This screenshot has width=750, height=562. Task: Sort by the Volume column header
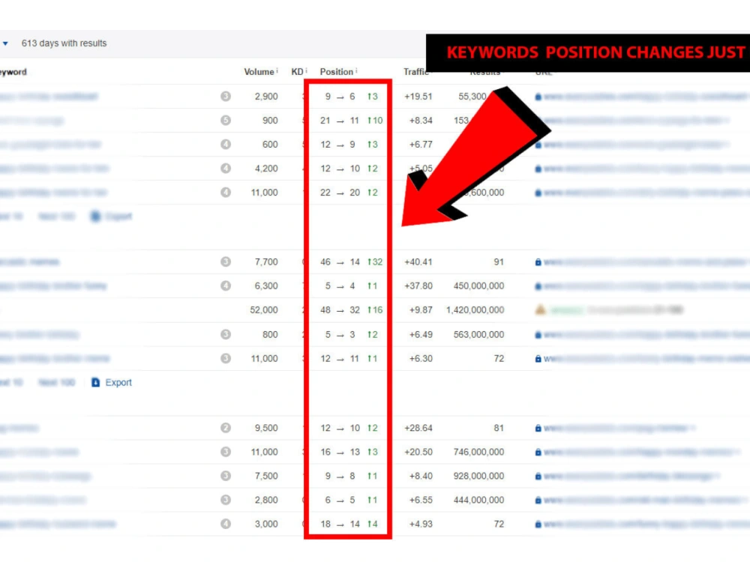259,72
